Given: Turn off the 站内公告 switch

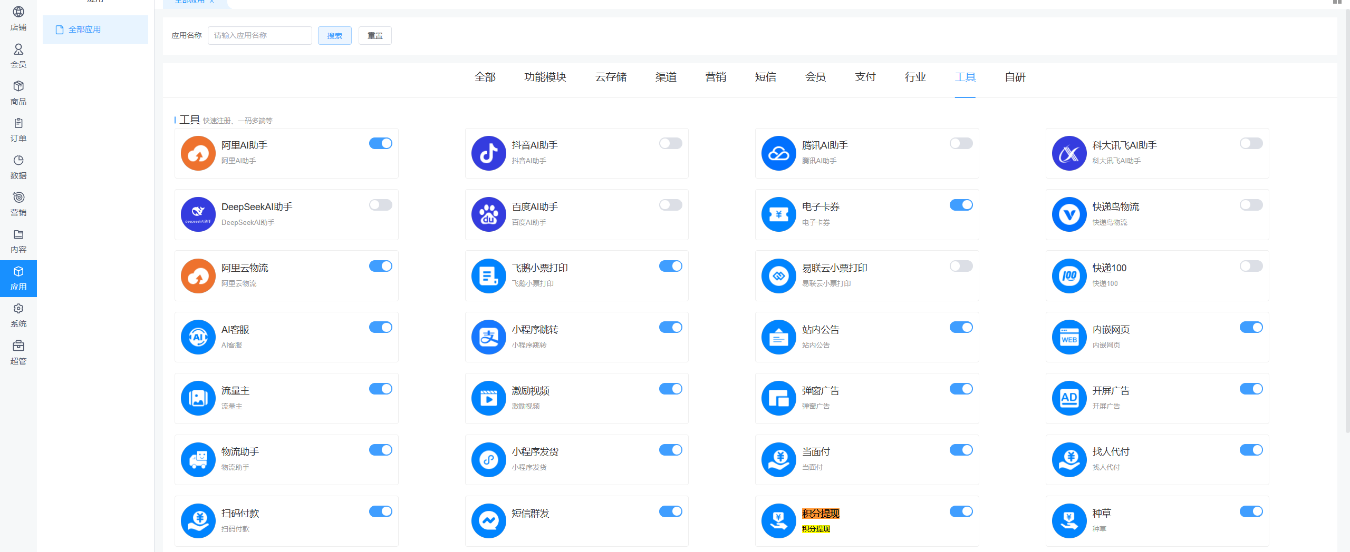Looking at the screenshot, I should (x=961, y=327).
